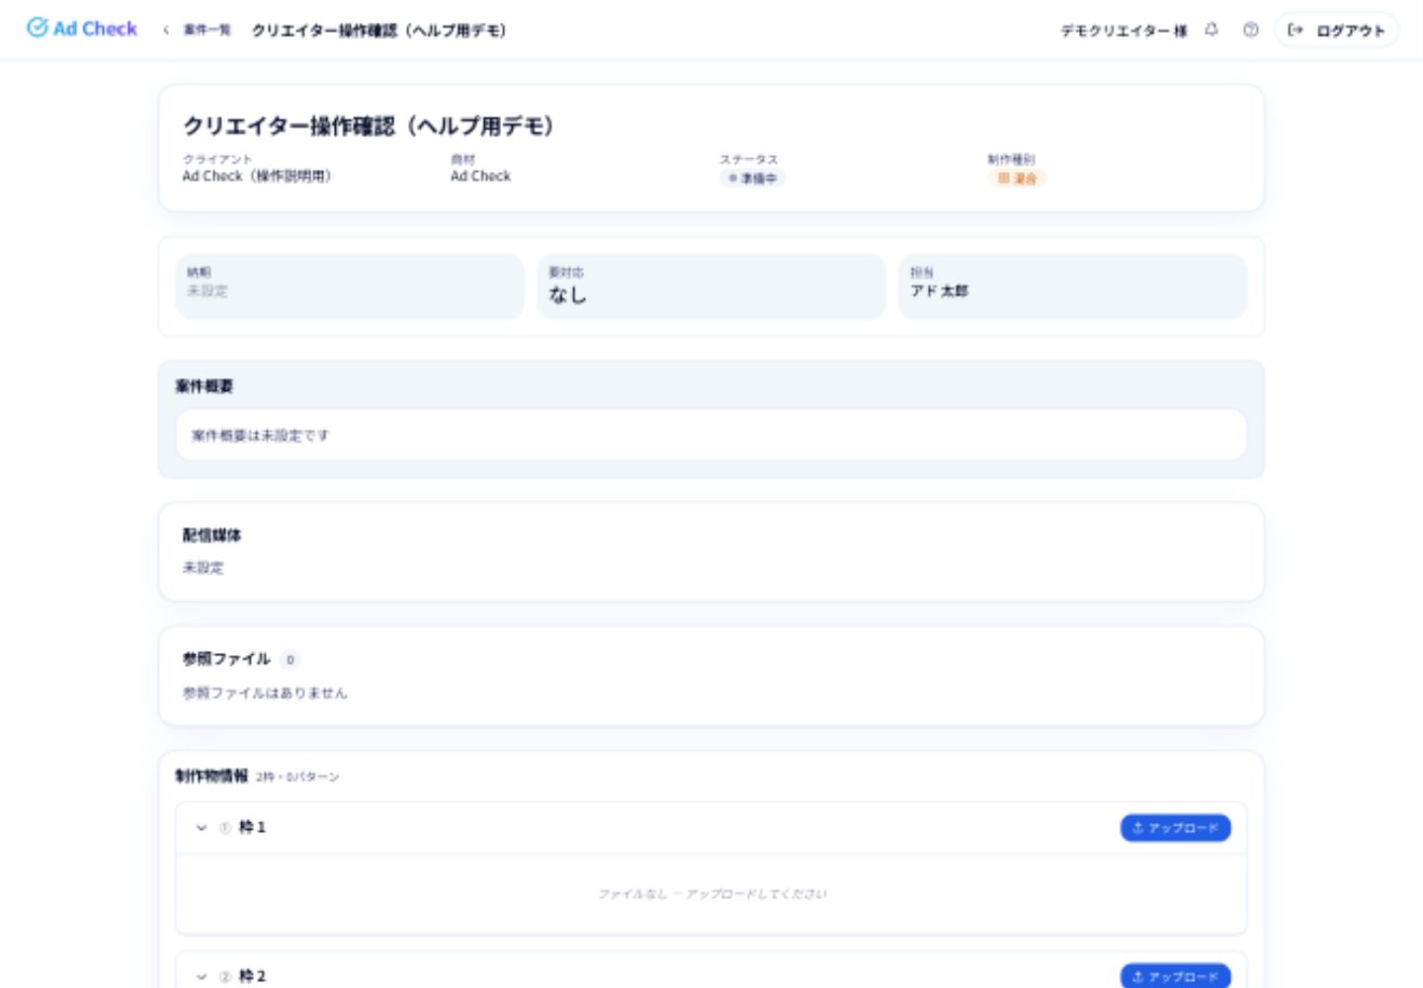Image resolution: width=1423 pixels, height=988 pixels.
Task: Click the 要対応 なし card
Action: click(711, 287)
